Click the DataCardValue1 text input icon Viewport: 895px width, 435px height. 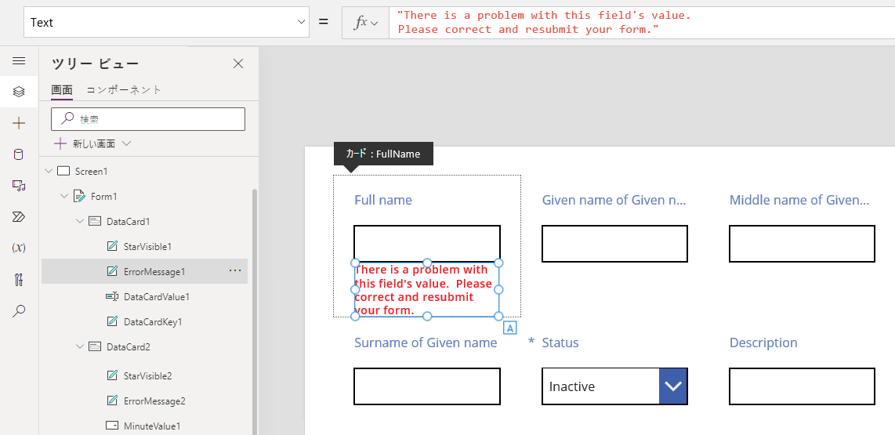(x=112, y=297)
